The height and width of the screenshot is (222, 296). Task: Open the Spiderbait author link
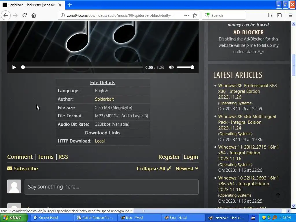[x=104, y=99]
